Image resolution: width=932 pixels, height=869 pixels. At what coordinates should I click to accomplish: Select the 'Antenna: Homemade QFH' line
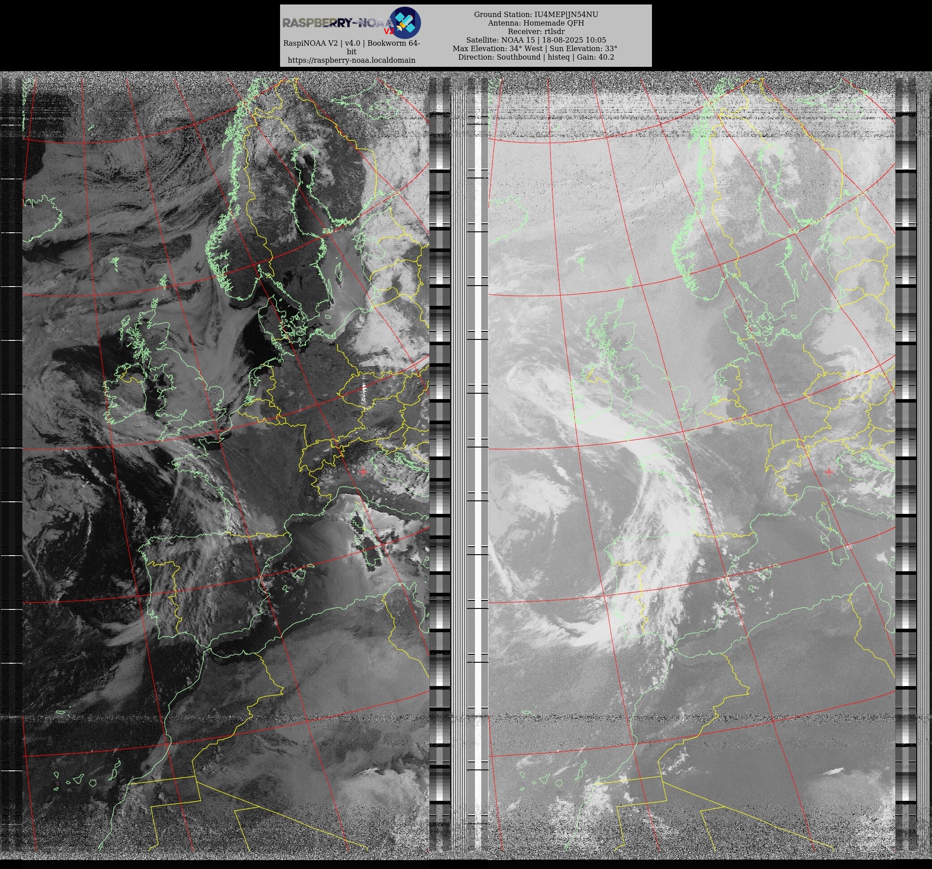coord(536,23)
